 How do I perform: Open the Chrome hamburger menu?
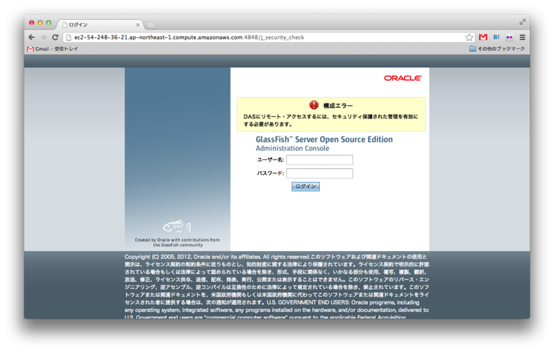[x=522, y=37]
